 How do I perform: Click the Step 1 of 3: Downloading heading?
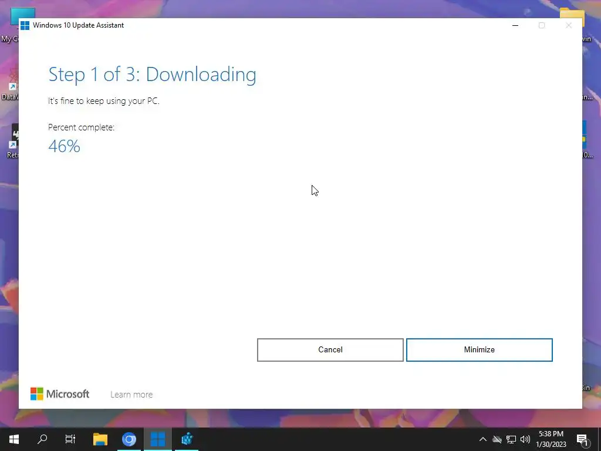tap(152, 75)
